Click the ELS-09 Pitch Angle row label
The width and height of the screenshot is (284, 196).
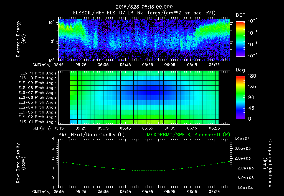37,83
